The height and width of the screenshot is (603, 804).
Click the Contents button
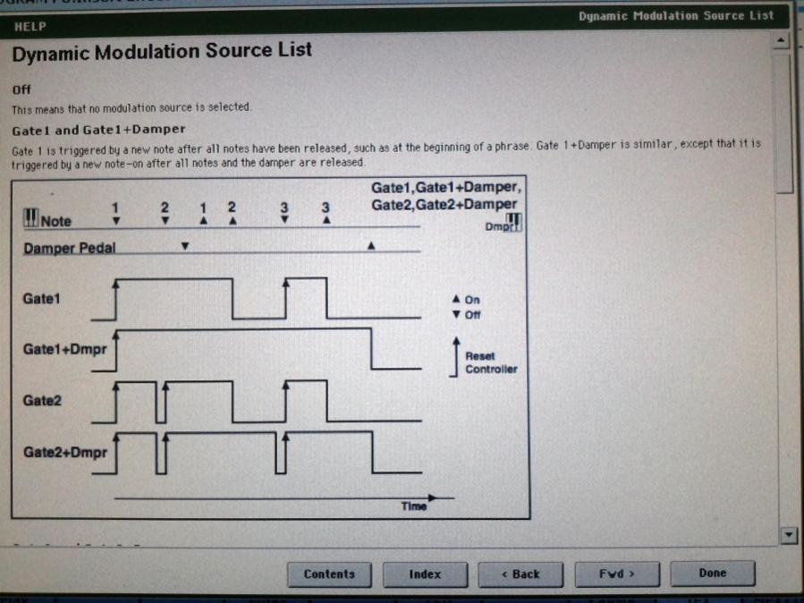[330, 574]
